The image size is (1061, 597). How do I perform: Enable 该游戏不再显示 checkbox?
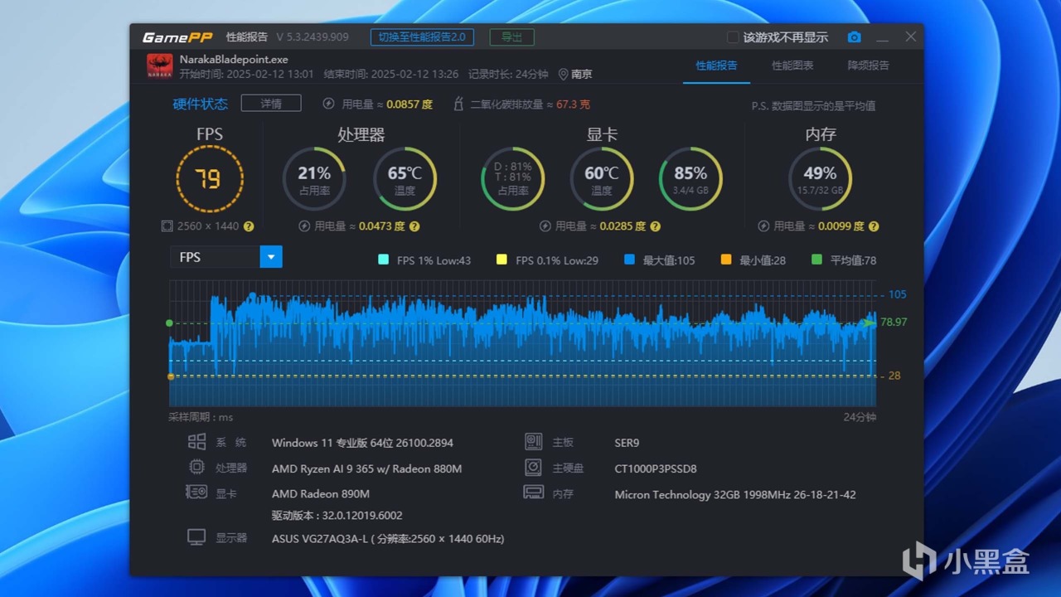[x=733, y=37]
